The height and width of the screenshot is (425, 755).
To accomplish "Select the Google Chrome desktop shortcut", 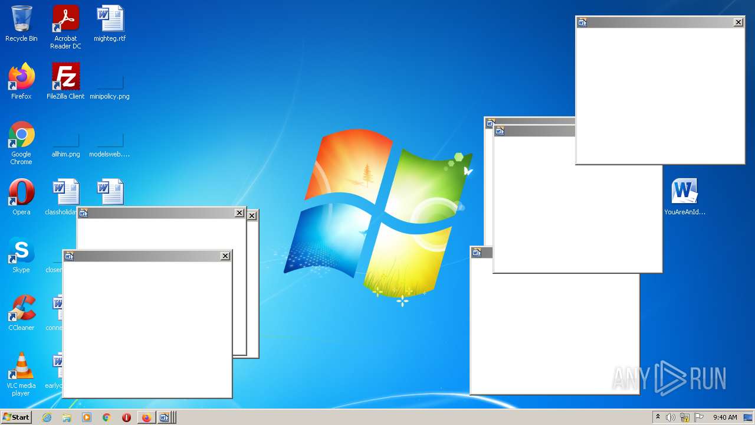I will click(x=21, y=143).
